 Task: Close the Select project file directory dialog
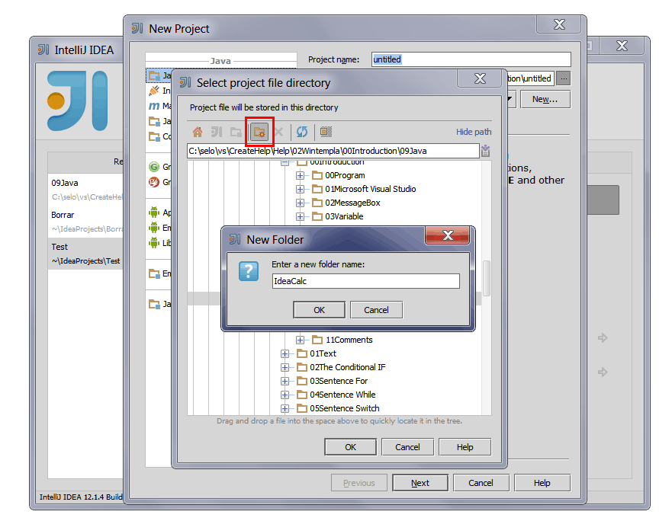(x=480, y=78)
